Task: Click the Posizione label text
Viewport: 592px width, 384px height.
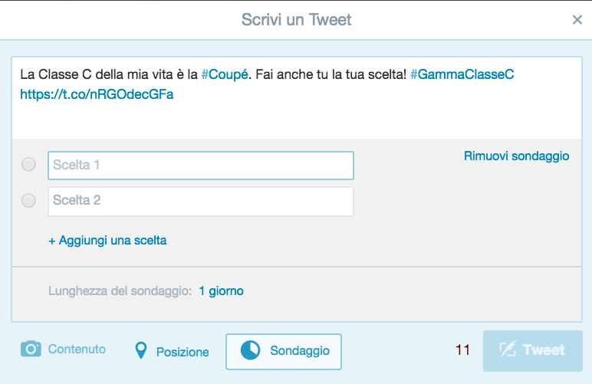Action: coord(183,352)
